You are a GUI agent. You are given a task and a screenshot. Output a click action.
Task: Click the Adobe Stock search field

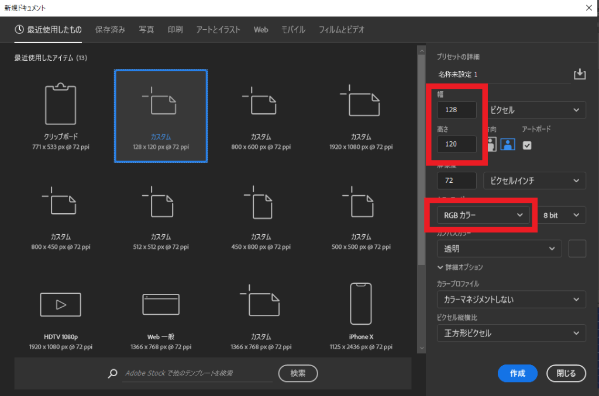pos(199,373)
